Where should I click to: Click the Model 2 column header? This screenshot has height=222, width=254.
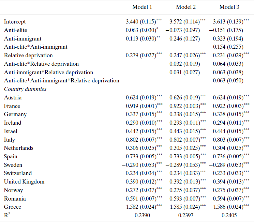186,7
